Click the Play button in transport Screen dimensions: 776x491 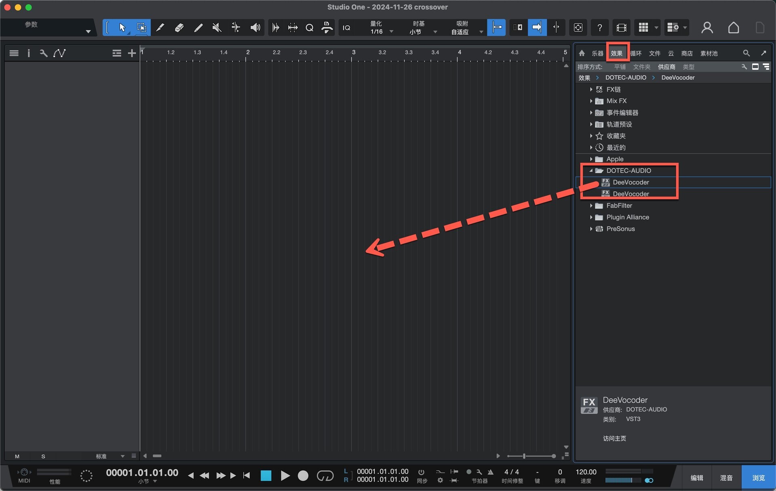[285, 476]
